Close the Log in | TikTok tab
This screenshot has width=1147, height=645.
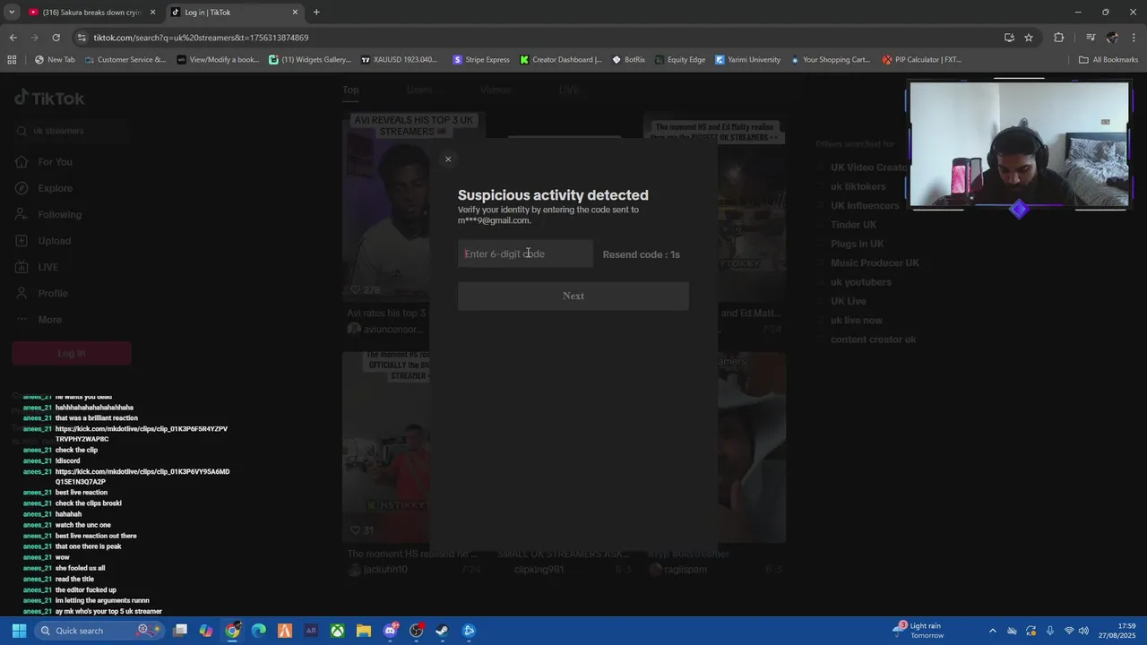point(295,13)
